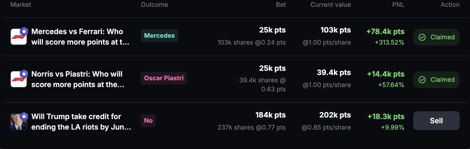Click the Mercedes outcome tag
Image resolution: width=470 pixels, height=149 pixels.
pyautogui.click(x=160, y=35)
